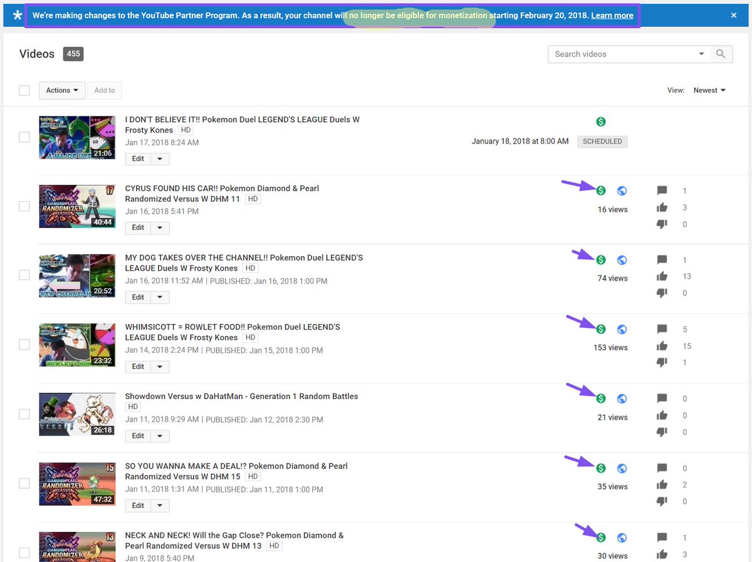
Task: Open thumbnail of Showdown Versus video
Action: (x=77, y=414)
